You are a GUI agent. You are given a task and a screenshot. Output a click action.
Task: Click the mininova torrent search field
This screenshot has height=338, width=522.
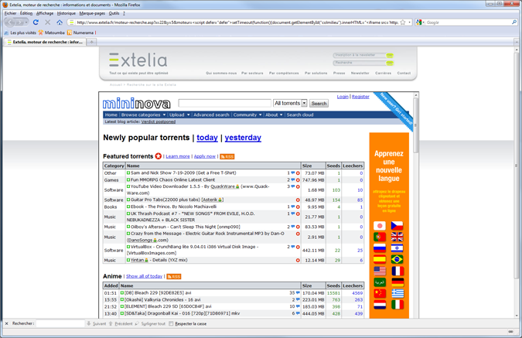[224, 103]
